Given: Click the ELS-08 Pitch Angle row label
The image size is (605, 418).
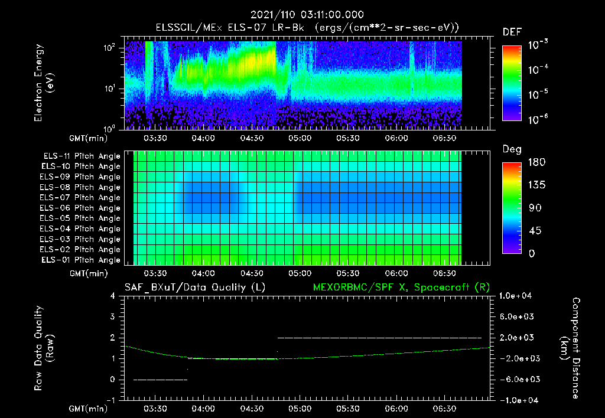Looking at the screenshot, I should click(x=80, y=187).
